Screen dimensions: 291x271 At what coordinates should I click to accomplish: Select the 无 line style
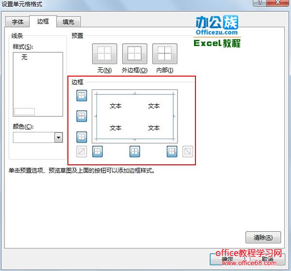24,57
